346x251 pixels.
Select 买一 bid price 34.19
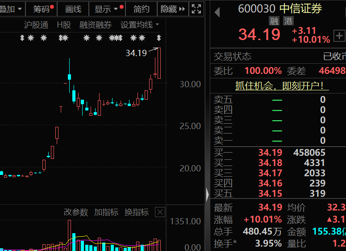270,153
